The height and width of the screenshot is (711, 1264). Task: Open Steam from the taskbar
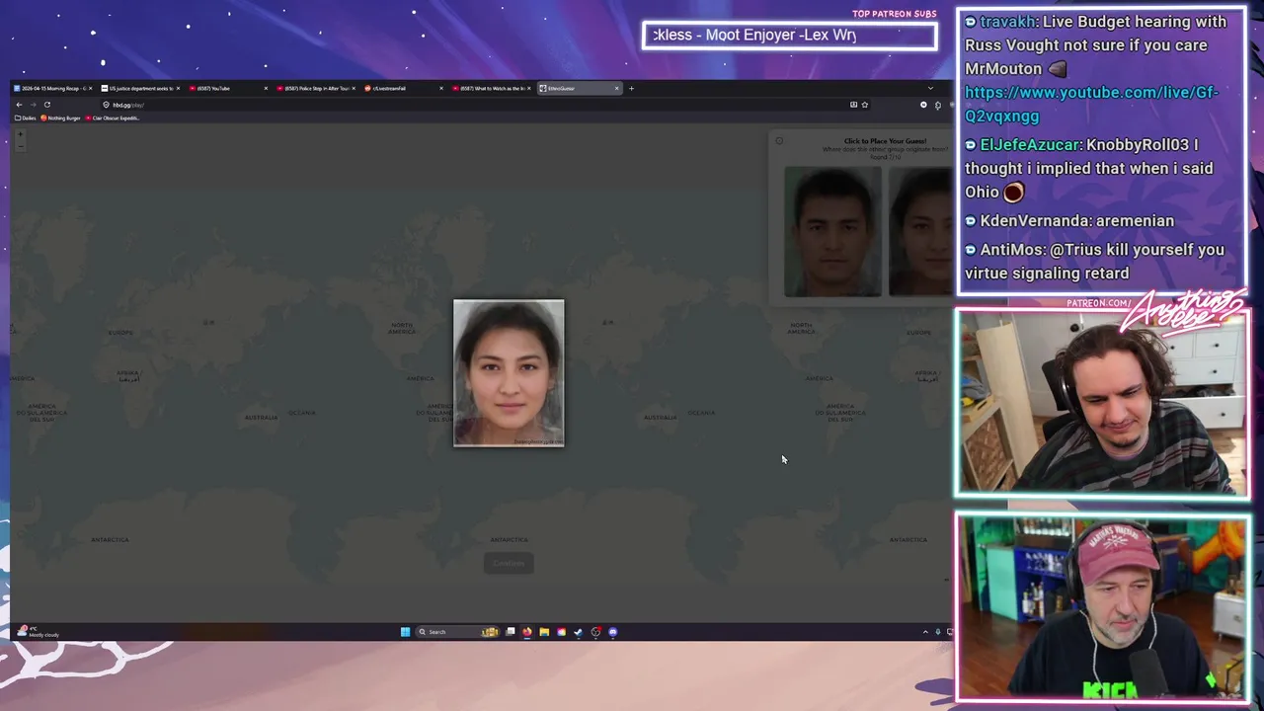click(x=579, y=632)
